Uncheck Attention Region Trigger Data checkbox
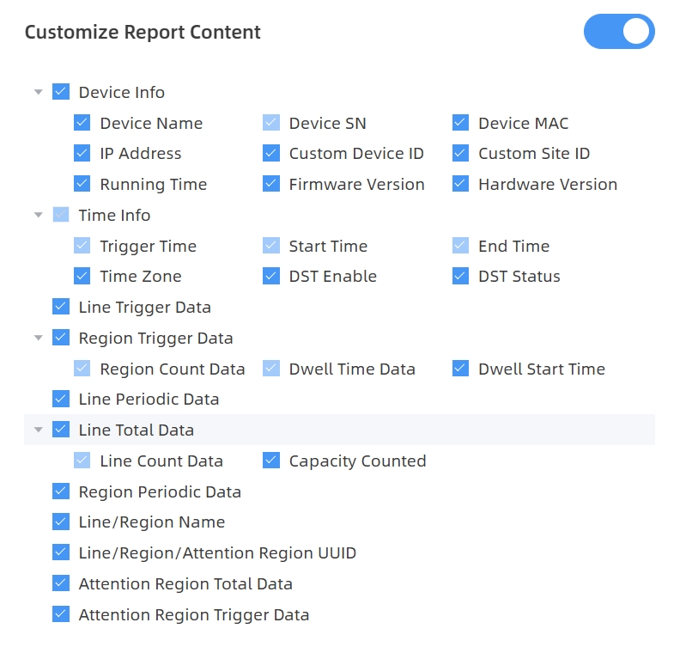The width and height of the screenshot is (686, 647). (61, 614)
